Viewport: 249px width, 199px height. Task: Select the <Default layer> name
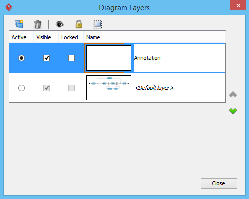coord(154,88)
